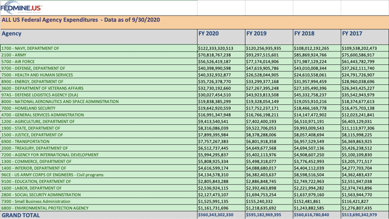389x219 pixels.
Task: Select 1600 - LABOR, DEPARTMENT OF cell
Action: click(x=99, y=189)
